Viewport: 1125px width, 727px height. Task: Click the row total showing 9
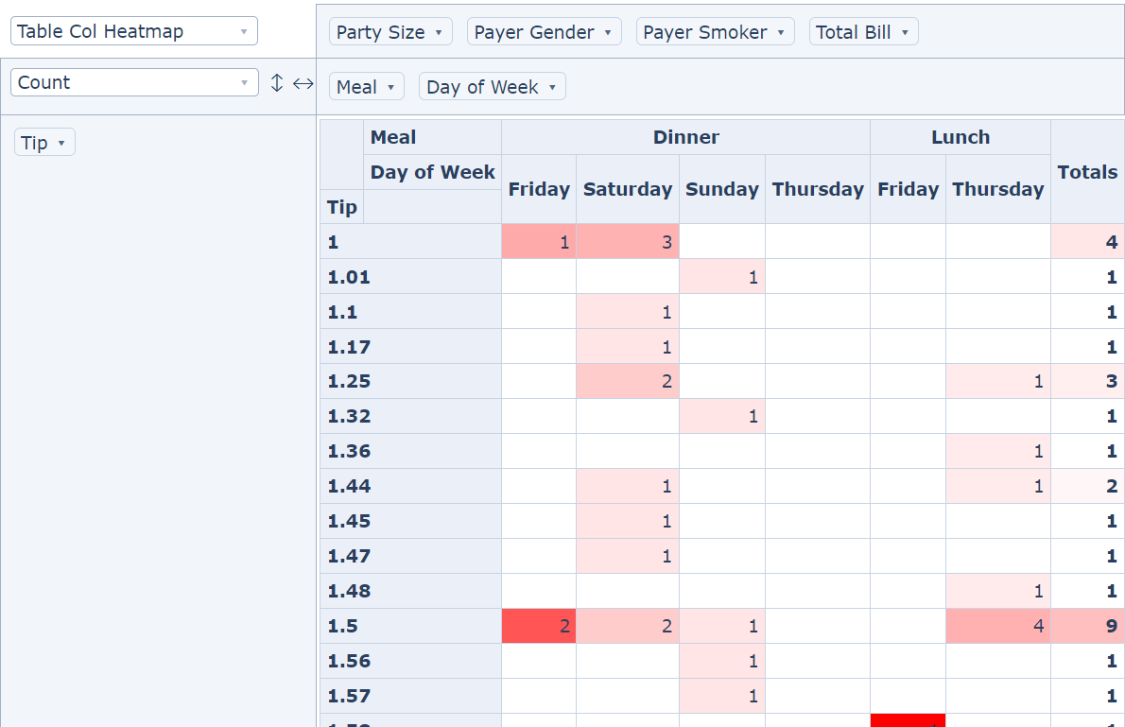point(1087,626)
